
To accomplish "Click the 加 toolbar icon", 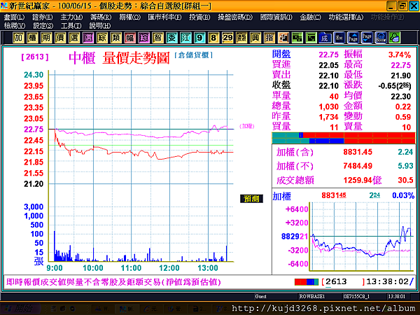I will 18,38.
